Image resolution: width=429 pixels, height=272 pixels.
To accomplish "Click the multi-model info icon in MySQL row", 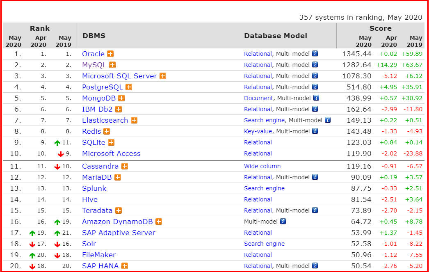I will (315, 64).
